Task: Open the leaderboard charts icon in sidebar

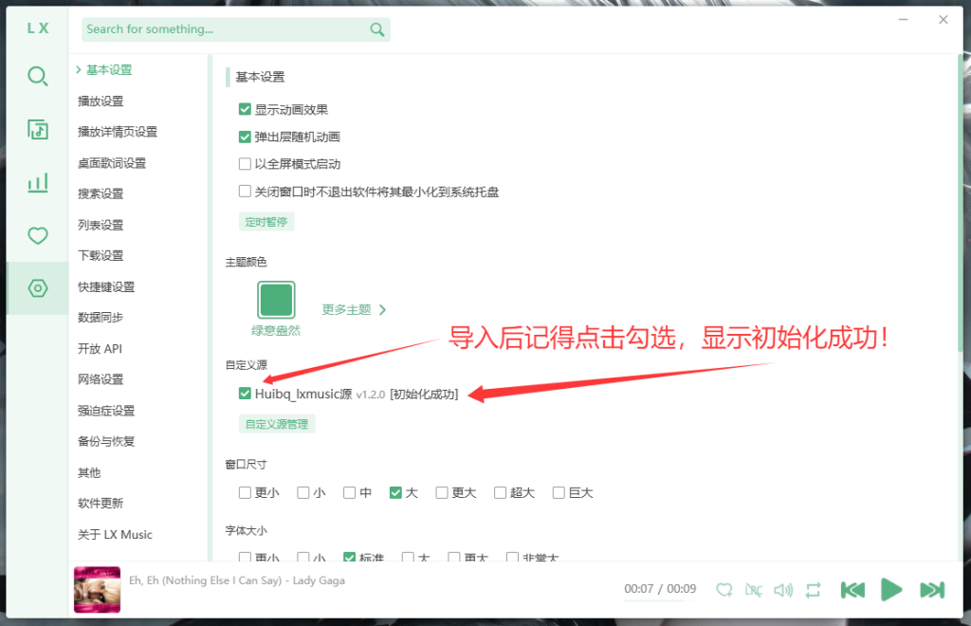Action: tap(38, 182)
